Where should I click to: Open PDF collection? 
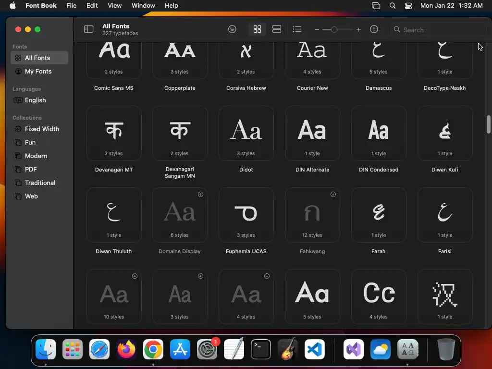(39, 170)
